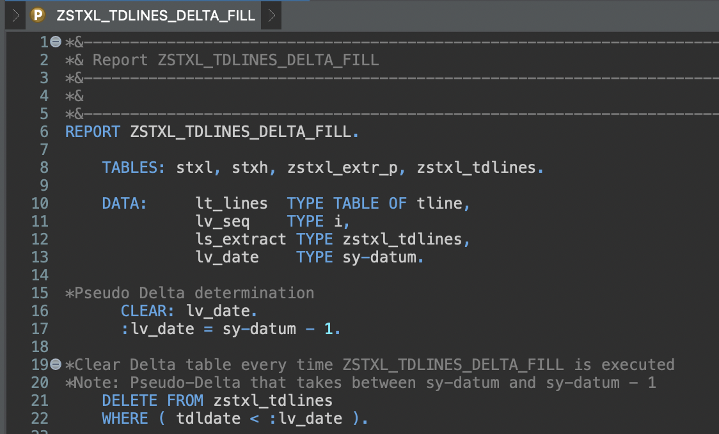Click the program icon of ZSTXL_TDLINES_DELTA_FILL breadcrumb
Image resolution: width=719 pixels, height=434 pixels.
38,15
